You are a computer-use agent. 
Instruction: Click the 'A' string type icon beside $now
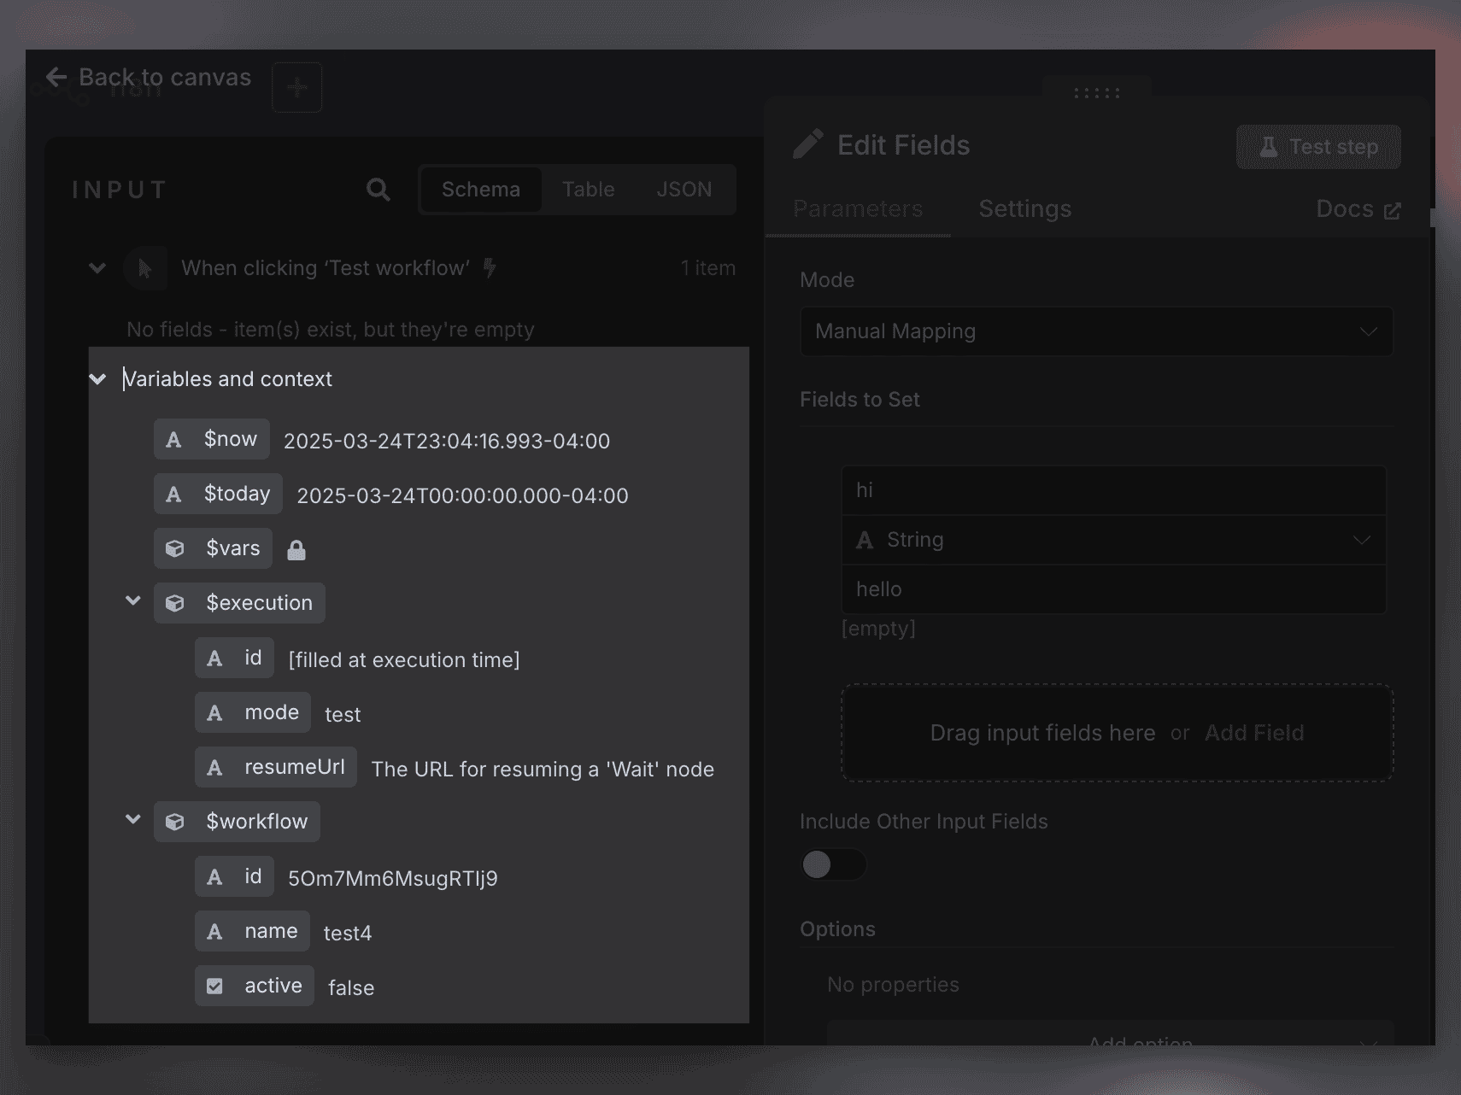173,438
